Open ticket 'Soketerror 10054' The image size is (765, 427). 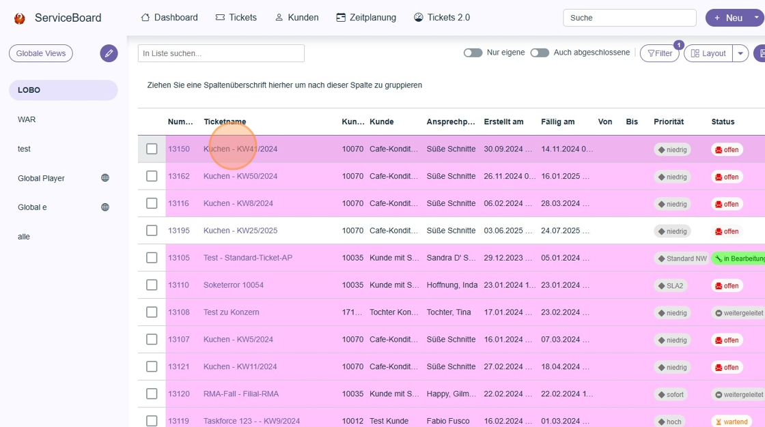coord(233,284)
